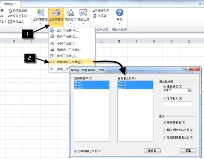Viewport: 204px width, 159px height.
Task: Expand the 工作表管理 dropdown arrow
Action: click(x=56, y=24)
